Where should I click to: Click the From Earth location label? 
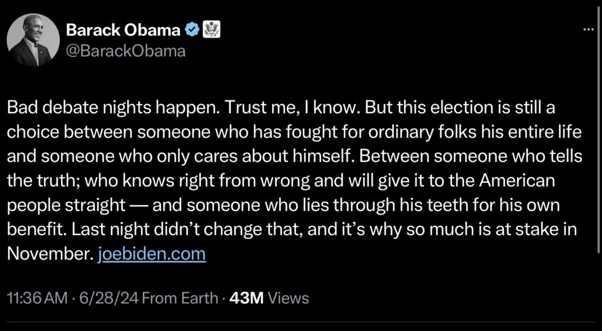click(x=180, y=297)
